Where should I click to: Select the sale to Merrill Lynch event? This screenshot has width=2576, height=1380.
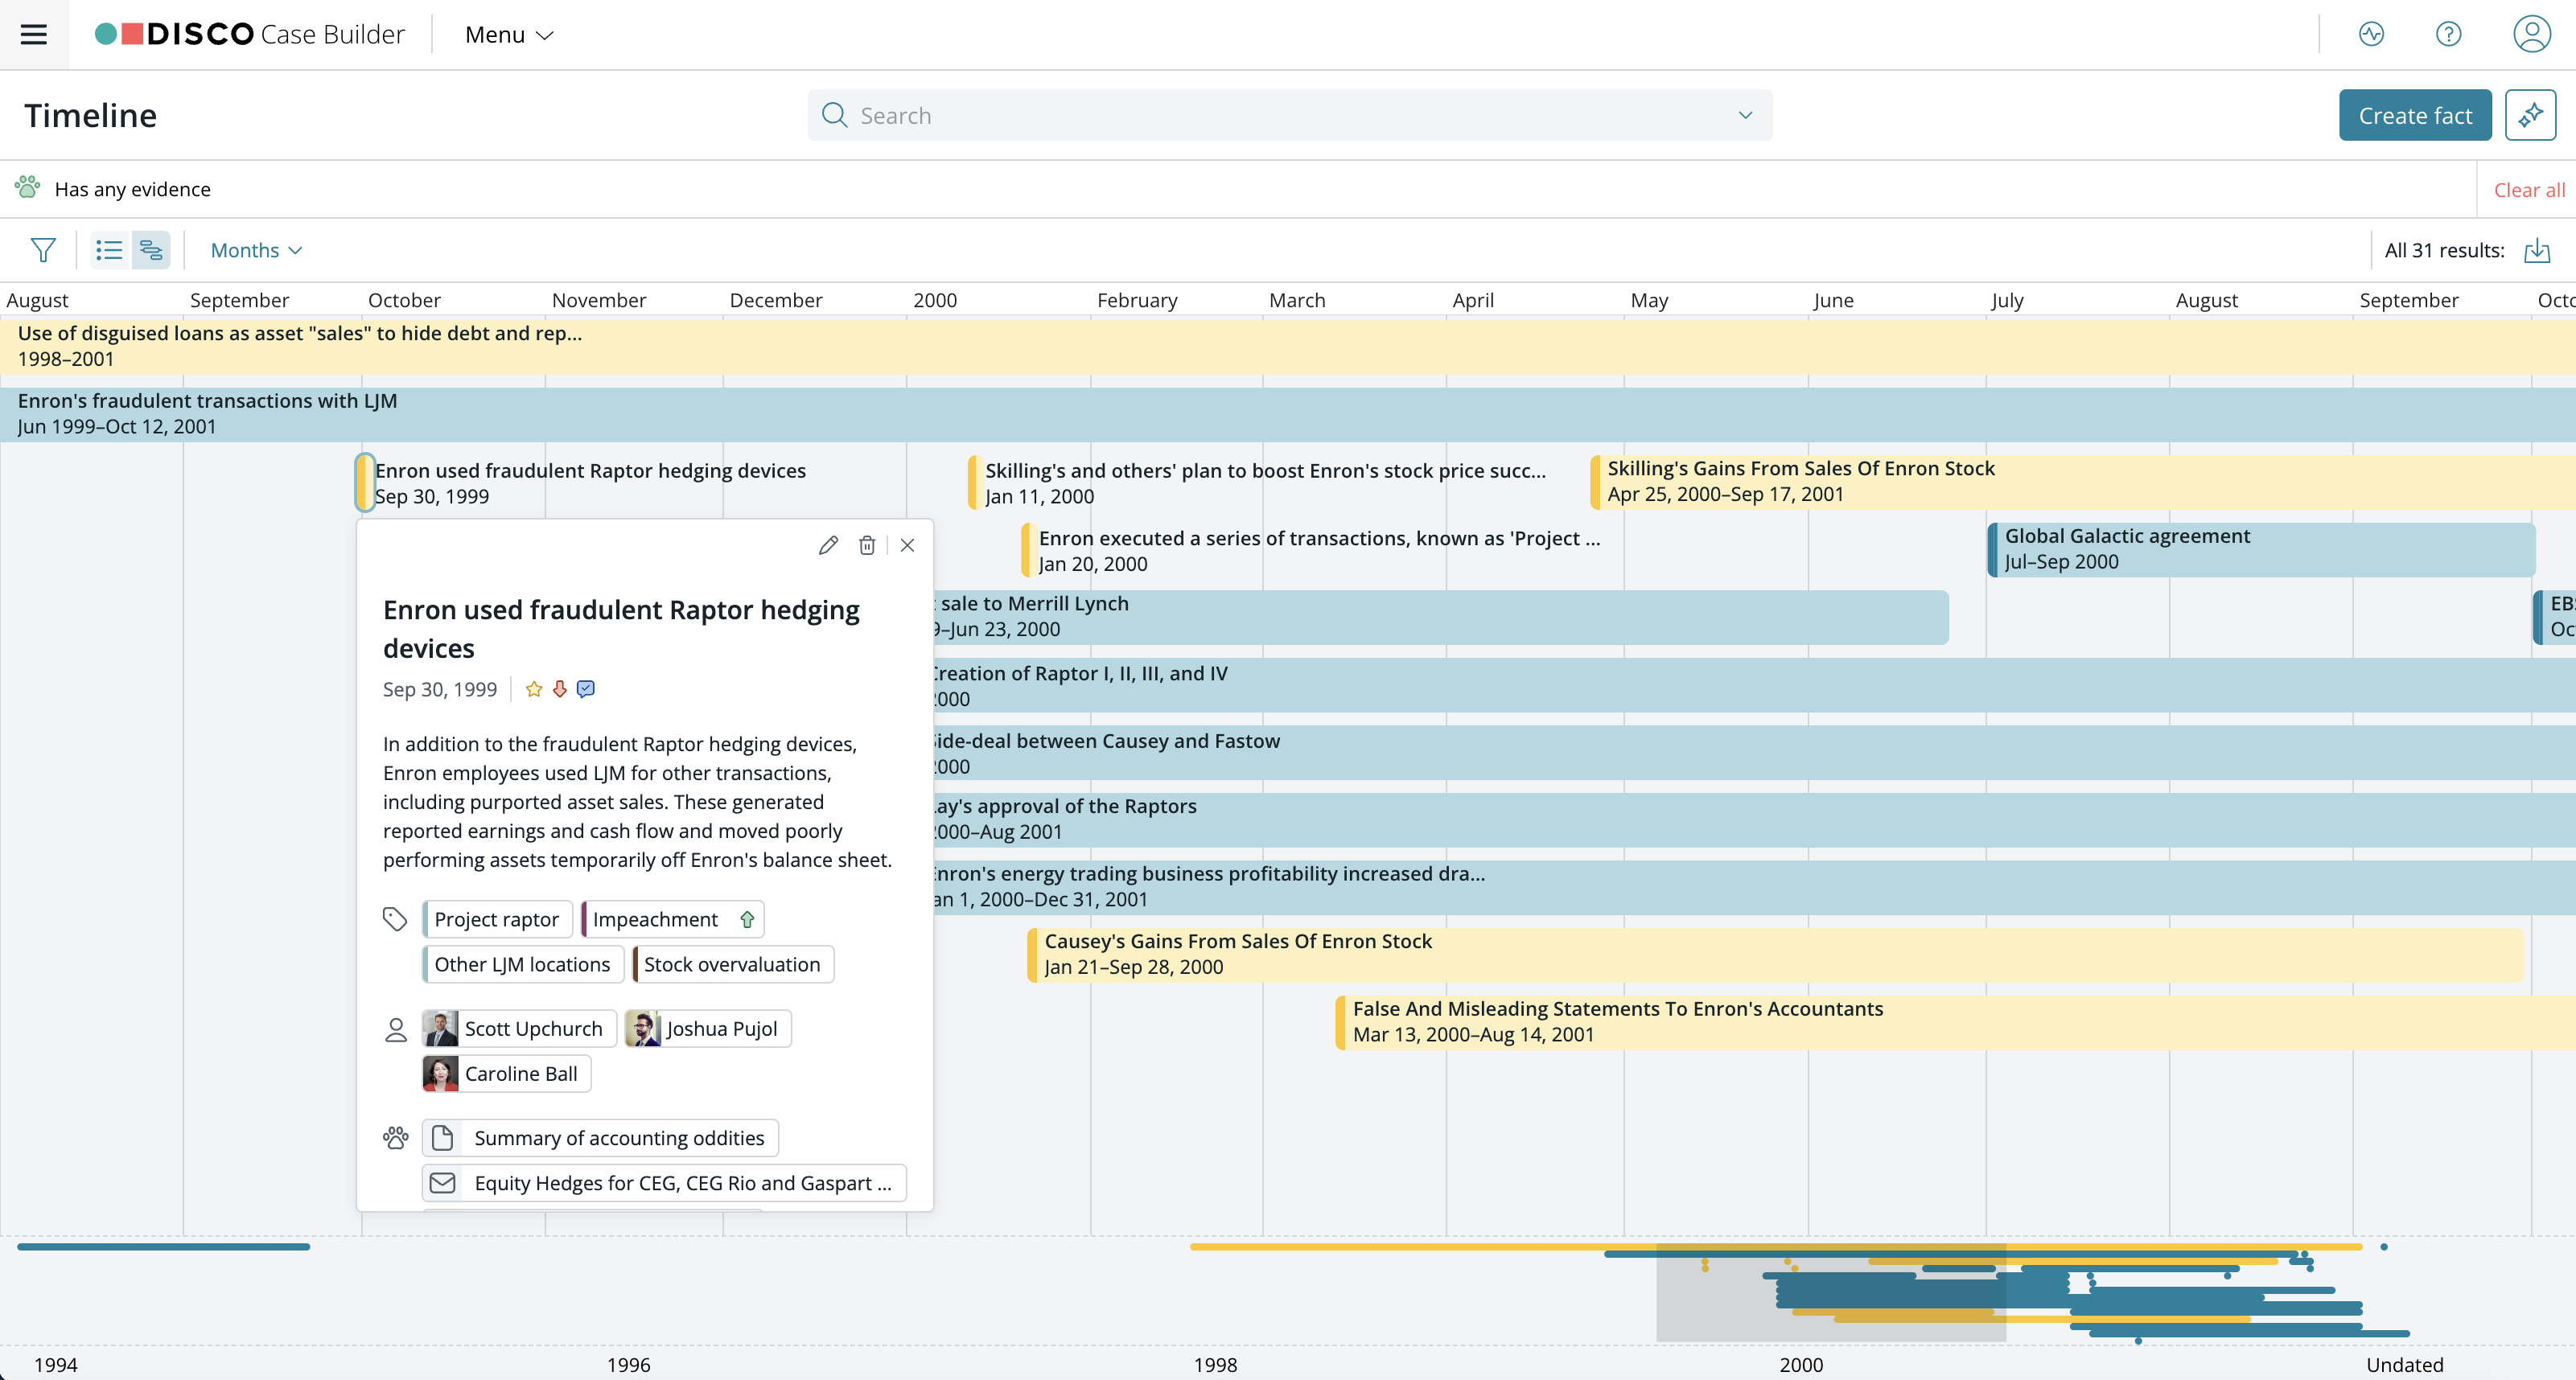1441,617
